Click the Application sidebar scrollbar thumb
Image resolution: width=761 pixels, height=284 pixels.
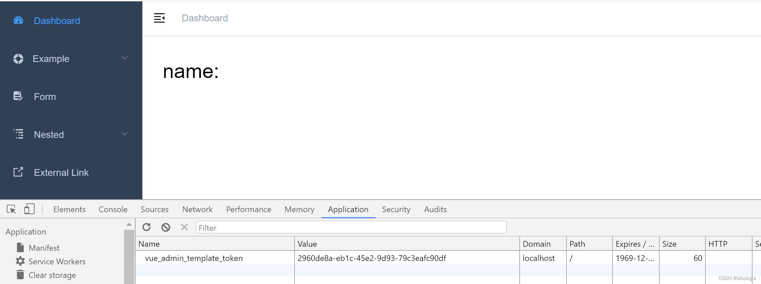point(129,257)
